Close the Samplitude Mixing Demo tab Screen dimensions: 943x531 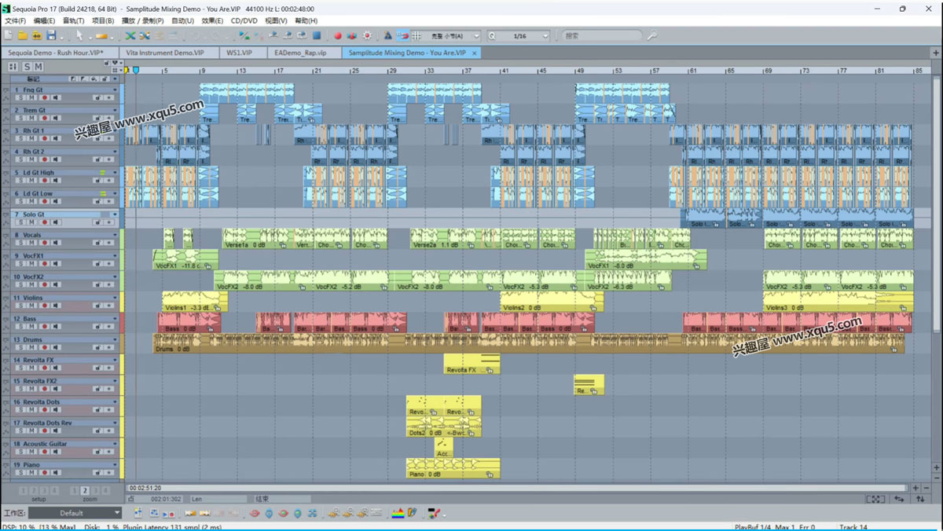coord(475,53)
